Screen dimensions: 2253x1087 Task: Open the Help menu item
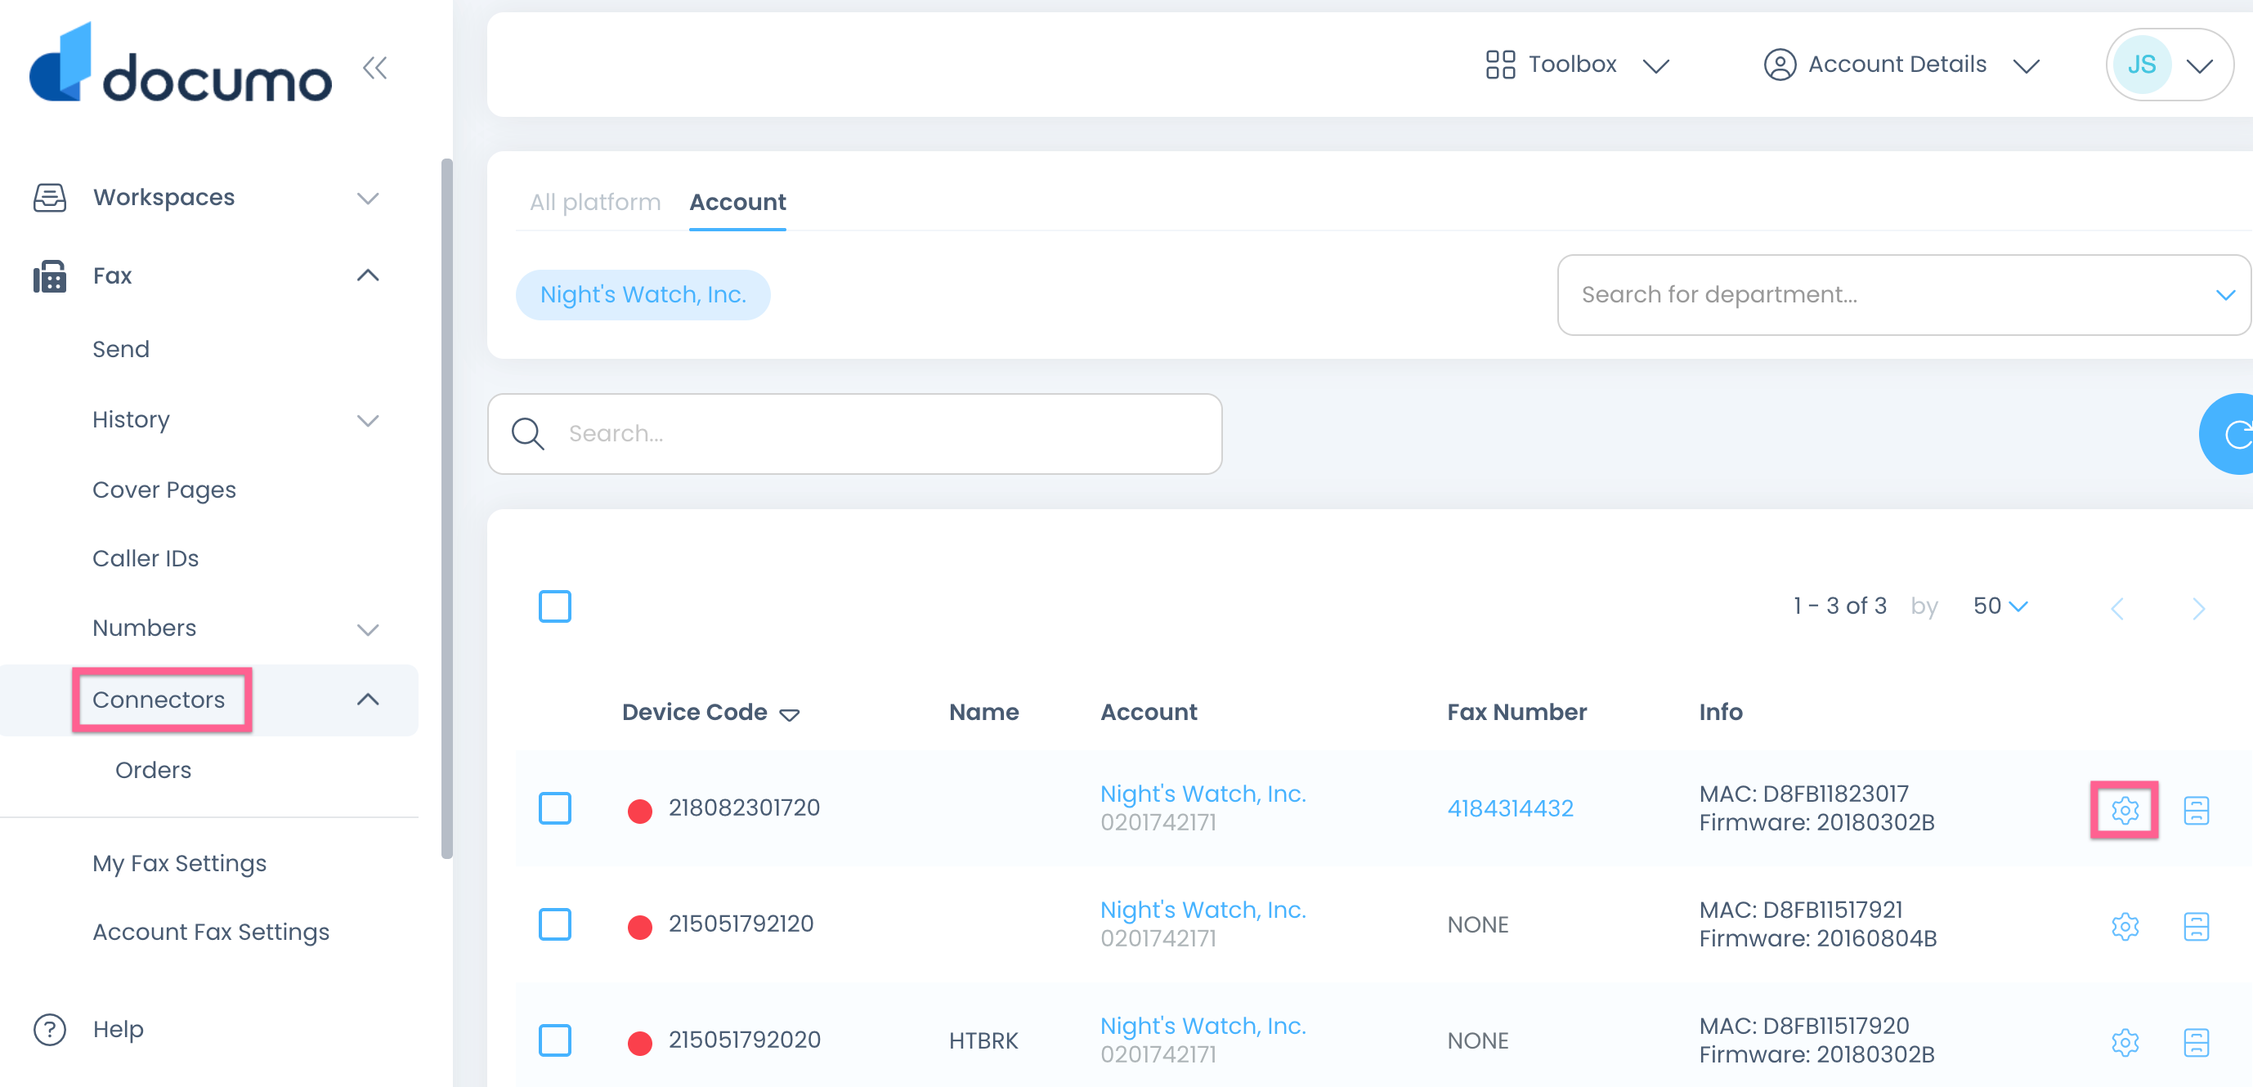coord(118,1029)
